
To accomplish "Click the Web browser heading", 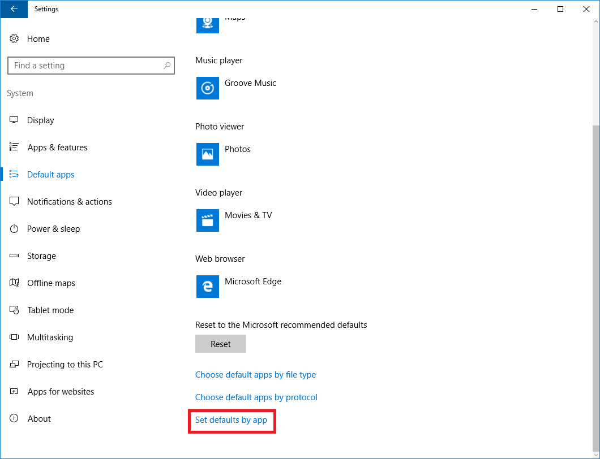I will click(220, 259).
